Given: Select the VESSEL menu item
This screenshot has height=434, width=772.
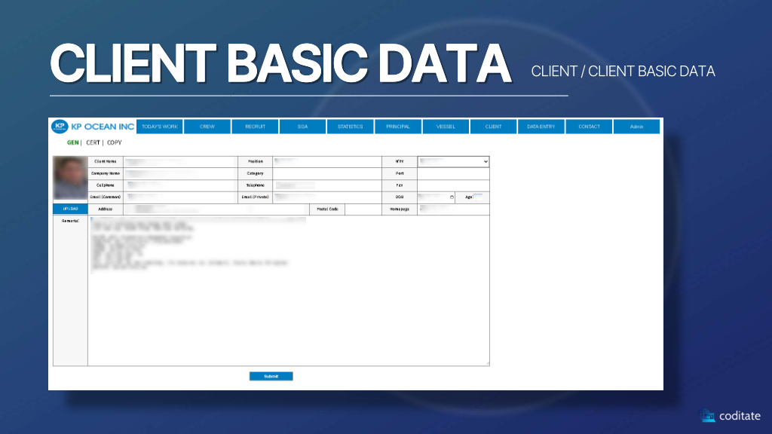Looking at the screenshot, I should pyautogui.click(x=446, y=127).
